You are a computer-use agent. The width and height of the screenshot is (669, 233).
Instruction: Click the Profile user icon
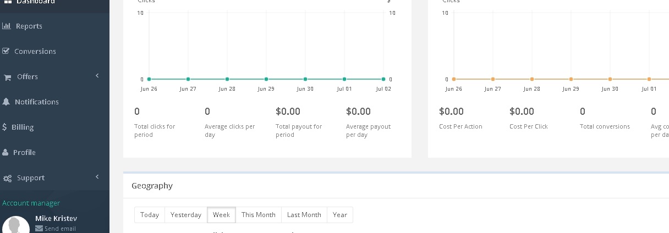click(6, 152)
